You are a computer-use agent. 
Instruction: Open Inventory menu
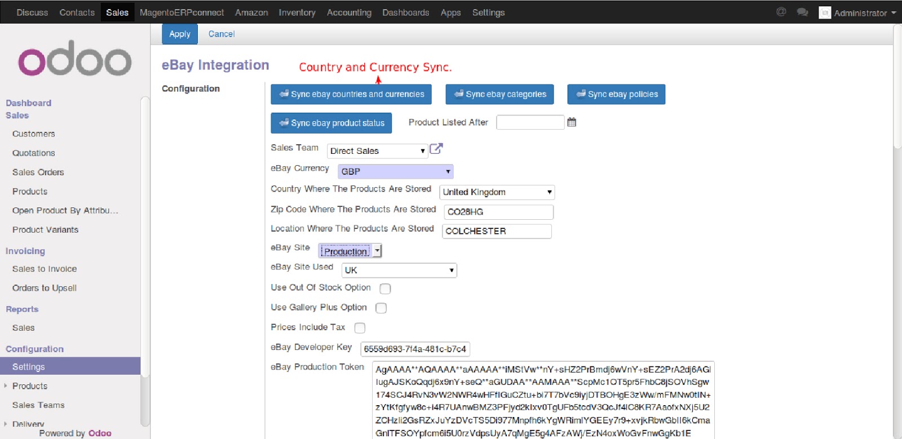point(297,12)
